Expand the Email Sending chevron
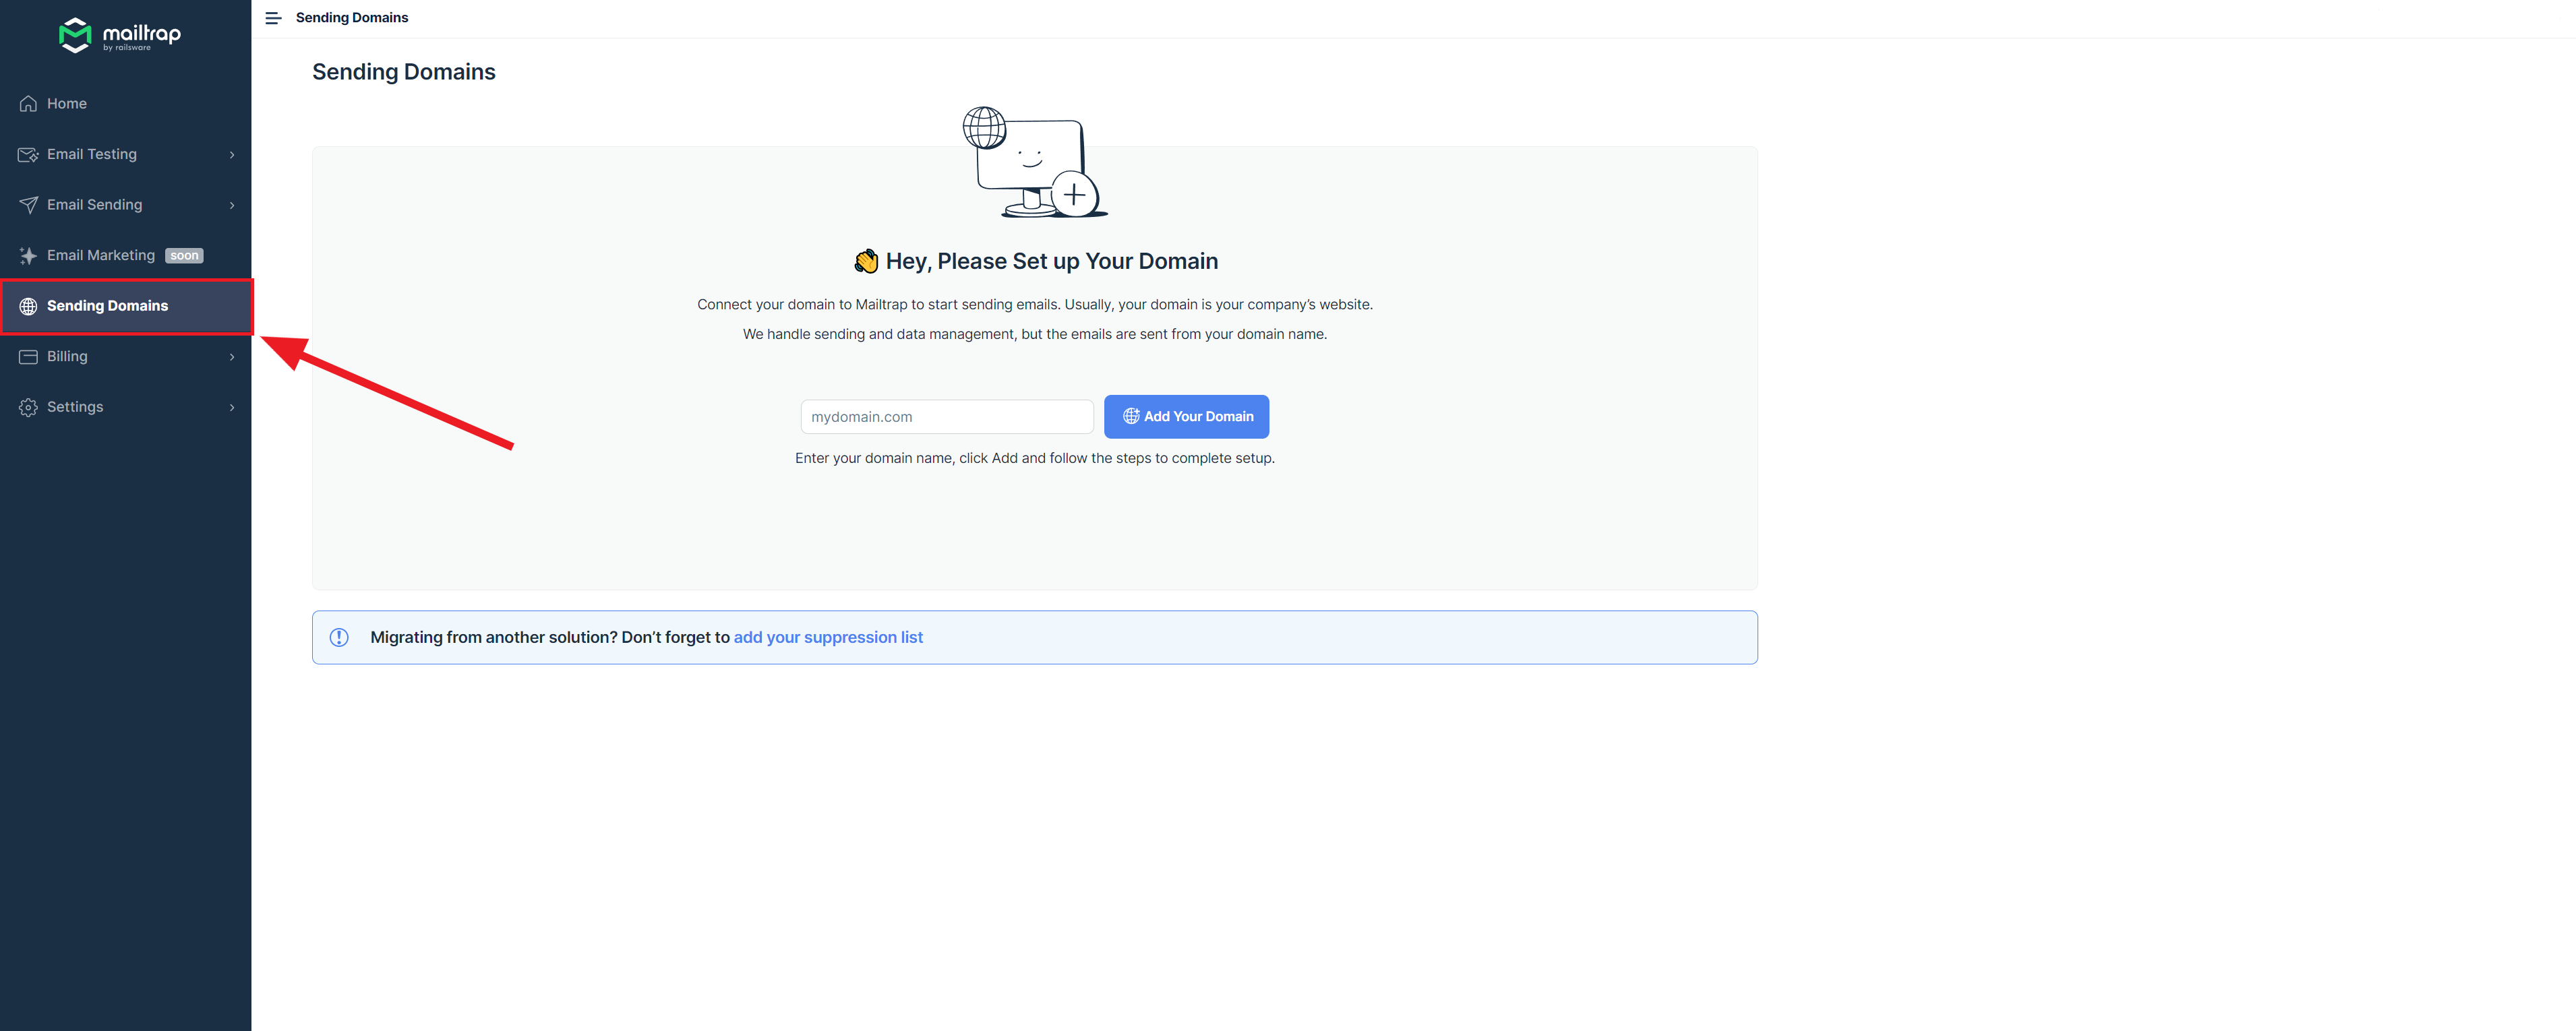Viewport: 2576px width, 1031px height. point(232,205)
